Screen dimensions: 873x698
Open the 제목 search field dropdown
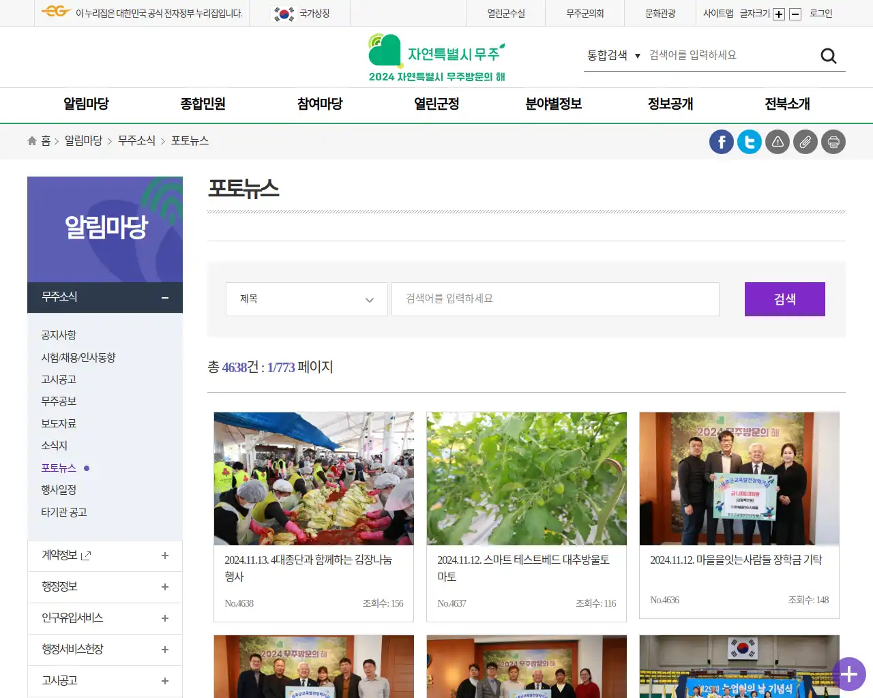pos(306,299)
